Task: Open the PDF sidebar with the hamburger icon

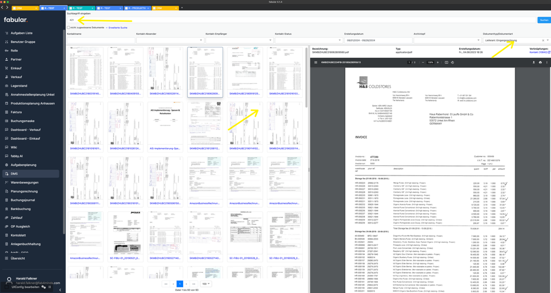Action: tap(315, 63)
